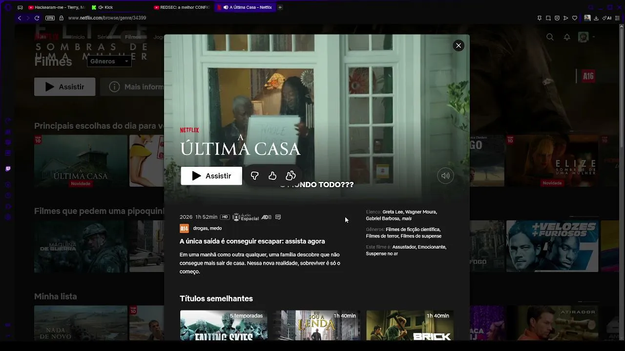Viewport: 625px width, 351px height.
Task: Open browser downloads icon
Action: click(x=596, y=18)
